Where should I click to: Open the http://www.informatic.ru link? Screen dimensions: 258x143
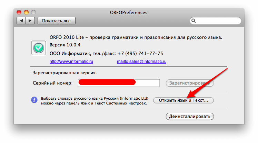tap(71, 62)
